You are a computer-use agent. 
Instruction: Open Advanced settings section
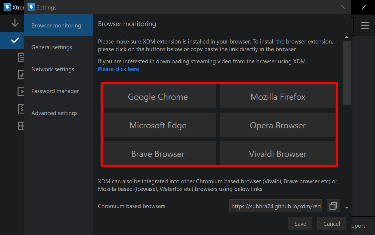point(54,113)
